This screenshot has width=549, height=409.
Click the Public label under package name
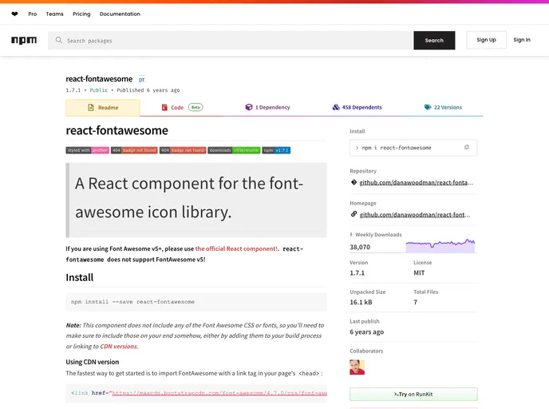(x=99, y=90)
